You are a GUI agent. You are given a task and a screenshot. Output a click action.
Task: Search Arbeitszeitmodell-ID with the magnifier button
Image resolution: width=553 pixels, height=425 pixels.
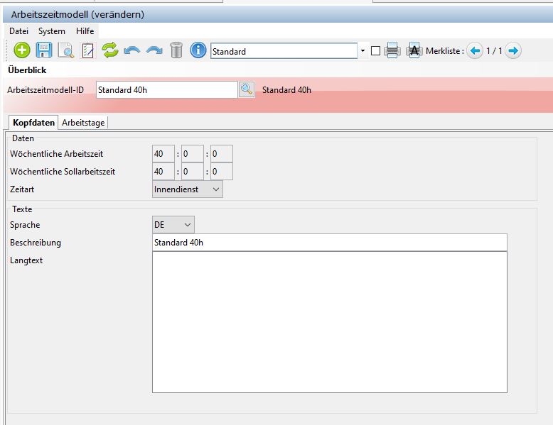tap(246, 89)
